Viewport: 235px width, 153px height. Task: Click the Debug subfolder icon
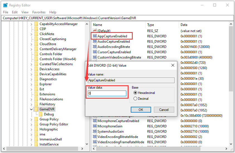pyautogui.click(x=40, y=114)
